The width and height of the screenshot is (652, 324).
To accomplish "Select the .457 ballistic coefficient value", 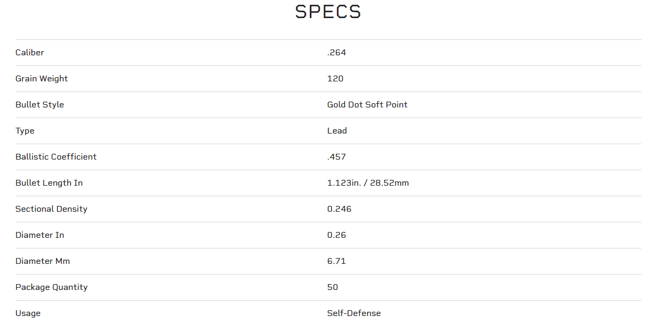I will [x=336, y=157].
